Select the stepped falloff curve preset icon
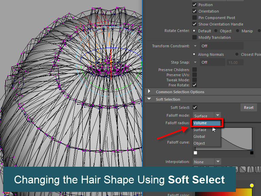 tap(242, 169)
